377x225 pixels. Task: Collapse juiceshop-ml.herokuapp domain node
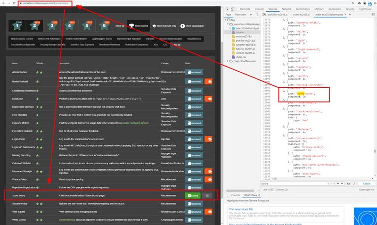[228, 24]
